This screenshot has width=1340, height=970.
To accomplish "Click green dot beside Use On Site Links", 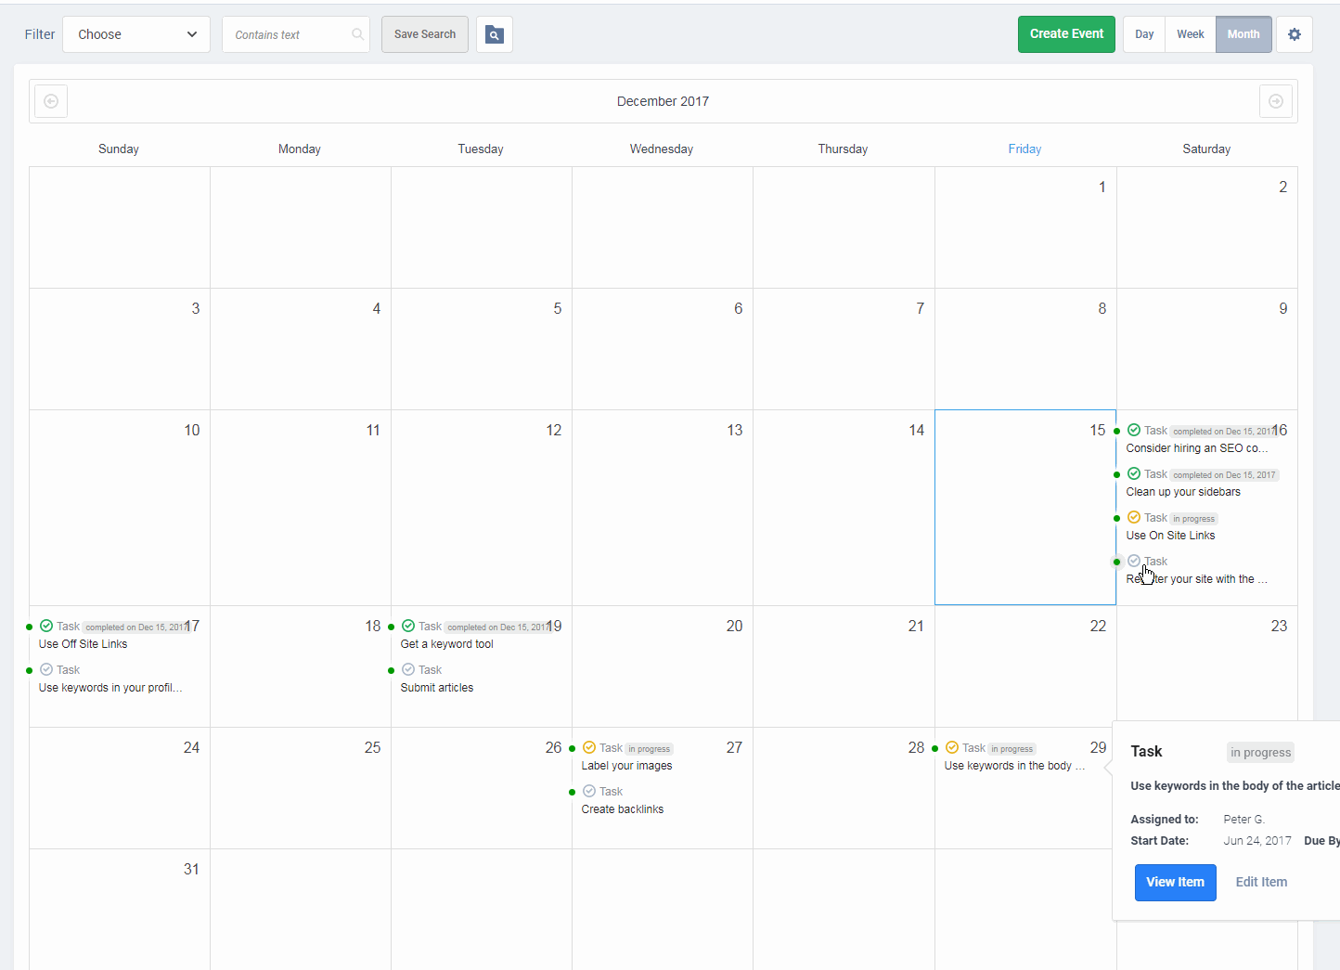I will click(x=1117, y=518).
